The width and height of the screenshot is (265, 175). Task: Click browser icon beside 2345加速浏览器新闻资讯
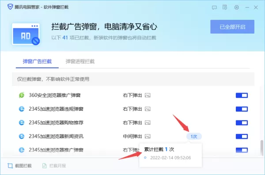click(22, 136)
